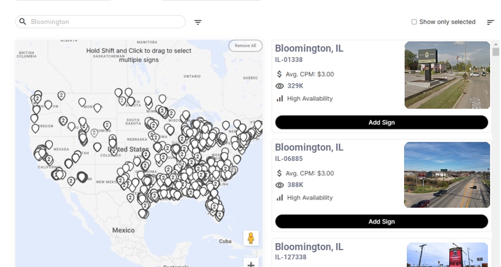Click the search magnifier icon
The height and width of the screenshot is (267, 501).
pos(23,22)
